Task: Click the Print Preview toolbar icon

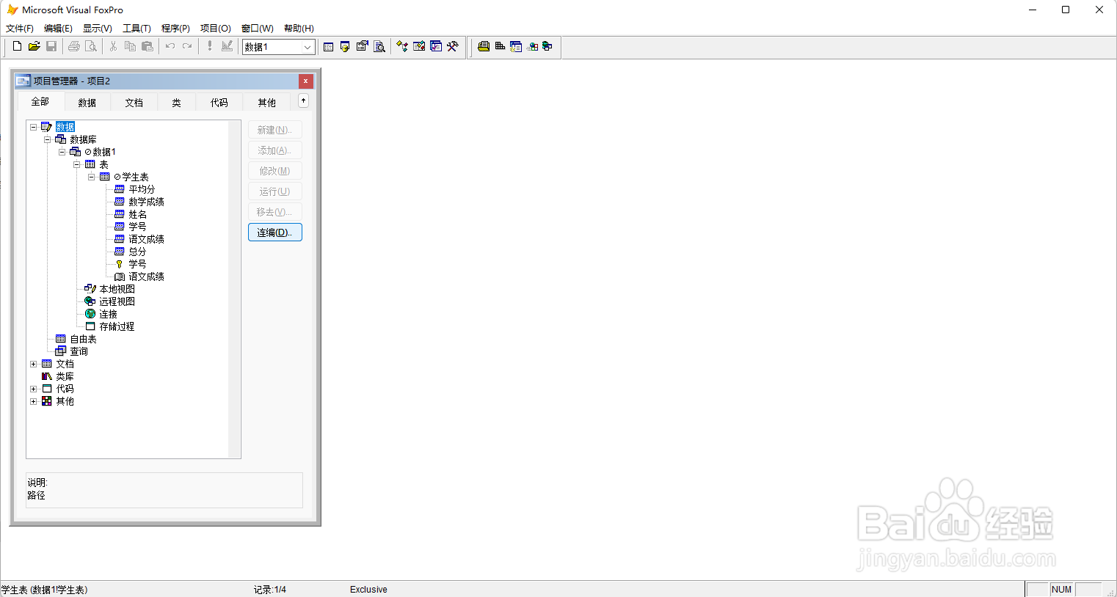Action: pos(91,46)
